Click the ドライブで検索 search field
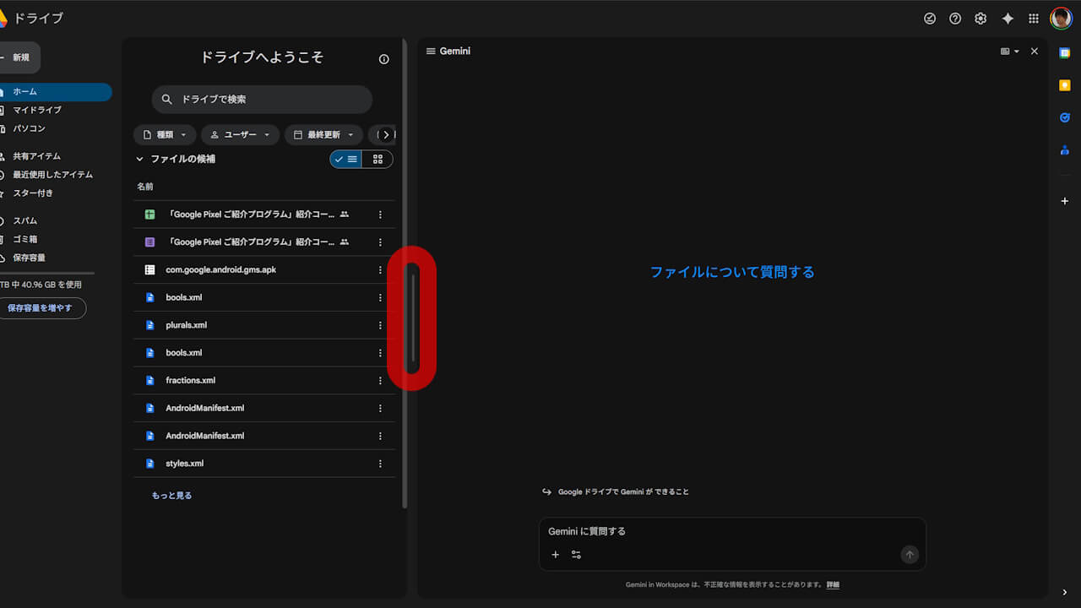 (x=262, y=100)
